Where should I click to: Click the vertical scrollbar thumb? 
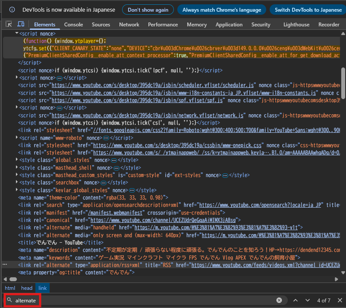click(x=343, y=83)
